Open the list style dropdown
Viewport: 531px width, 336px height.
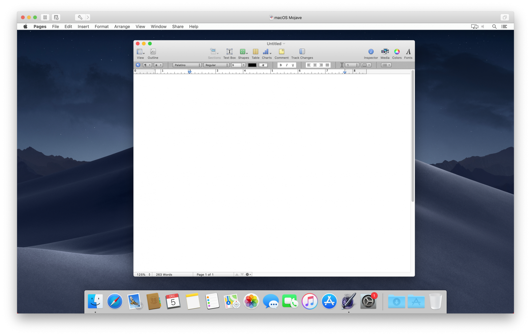[x=386, y=65]
